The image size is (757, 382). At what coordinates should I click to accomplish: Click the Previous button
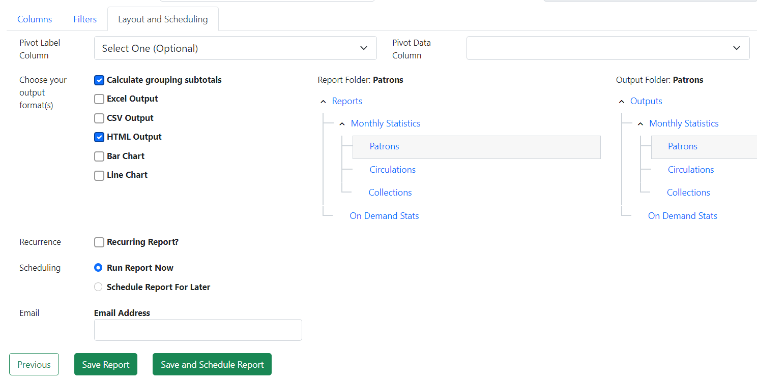coord(34,364)
